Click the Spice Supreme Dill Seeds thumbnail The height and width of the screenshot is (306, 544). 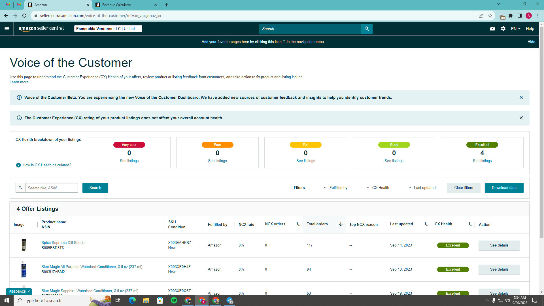[x=24, y=245]
